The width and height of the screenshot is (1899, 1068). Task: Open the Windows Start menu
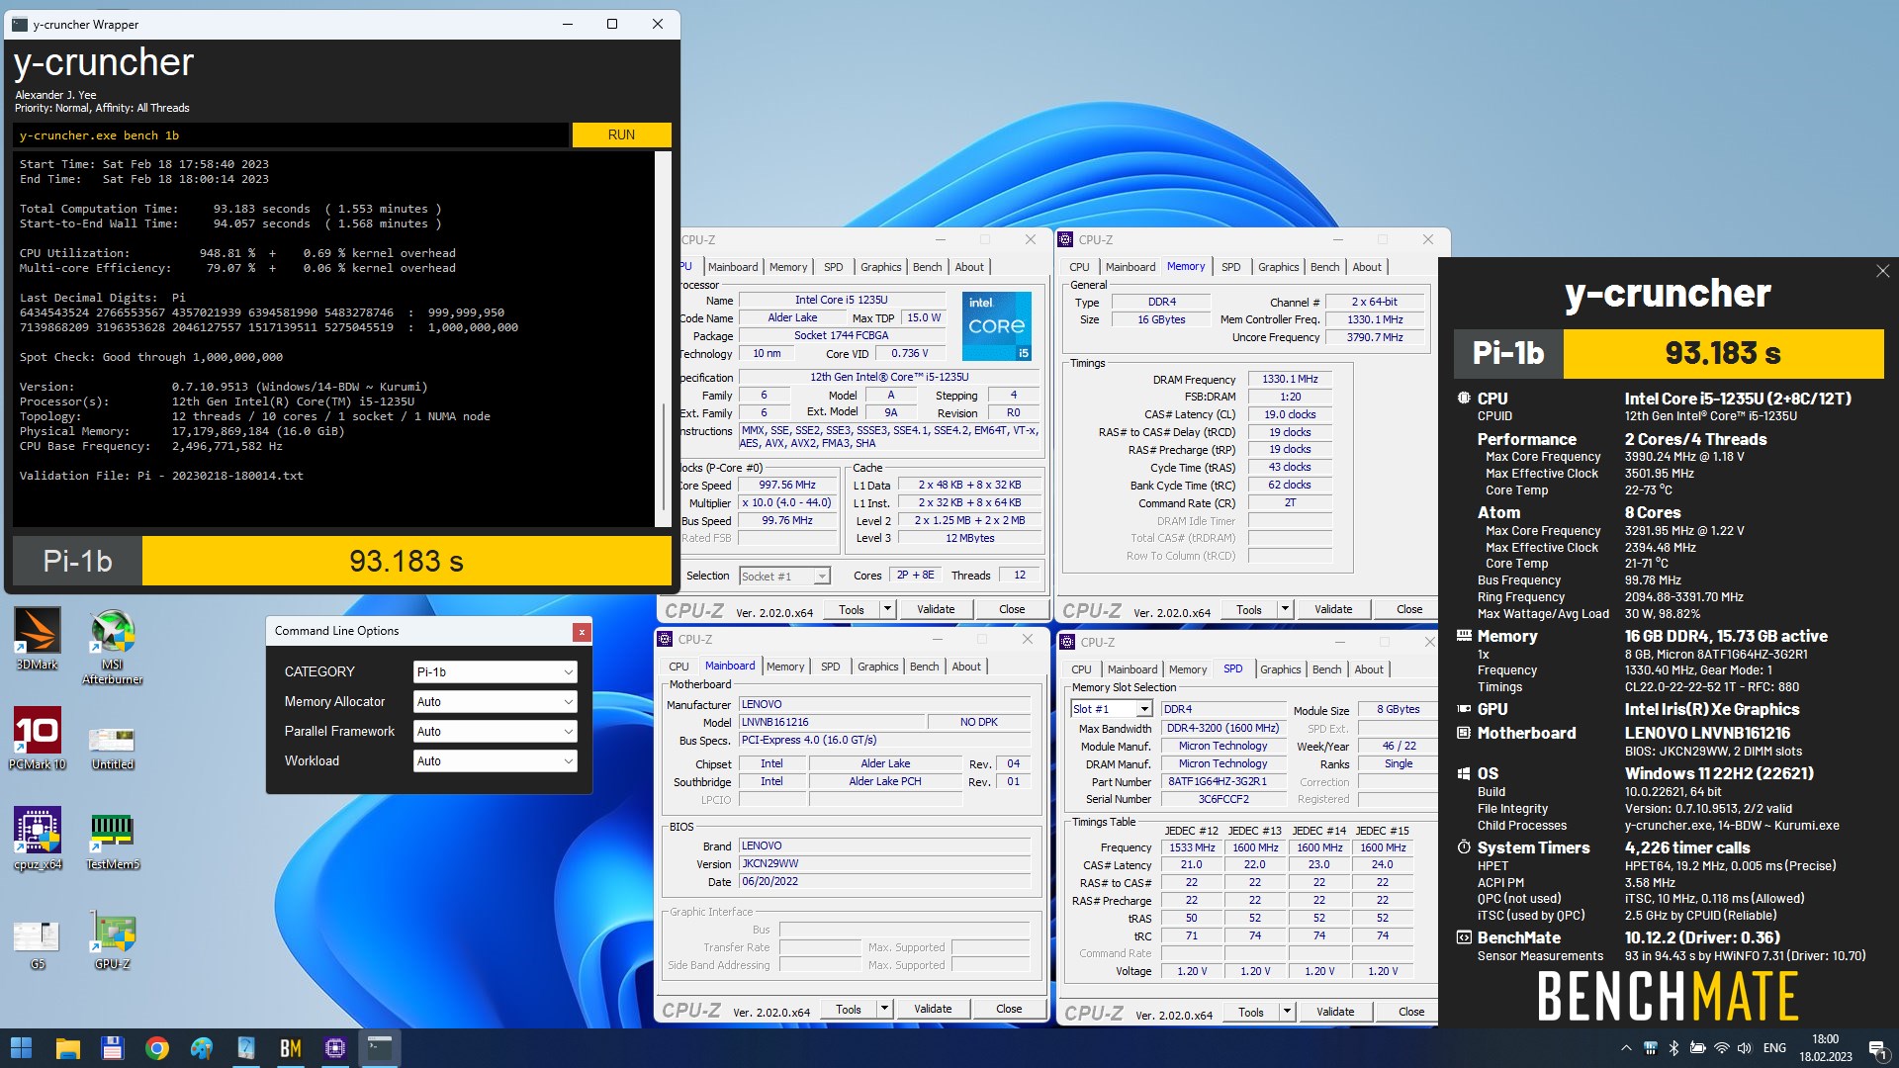click(21, 1047)
